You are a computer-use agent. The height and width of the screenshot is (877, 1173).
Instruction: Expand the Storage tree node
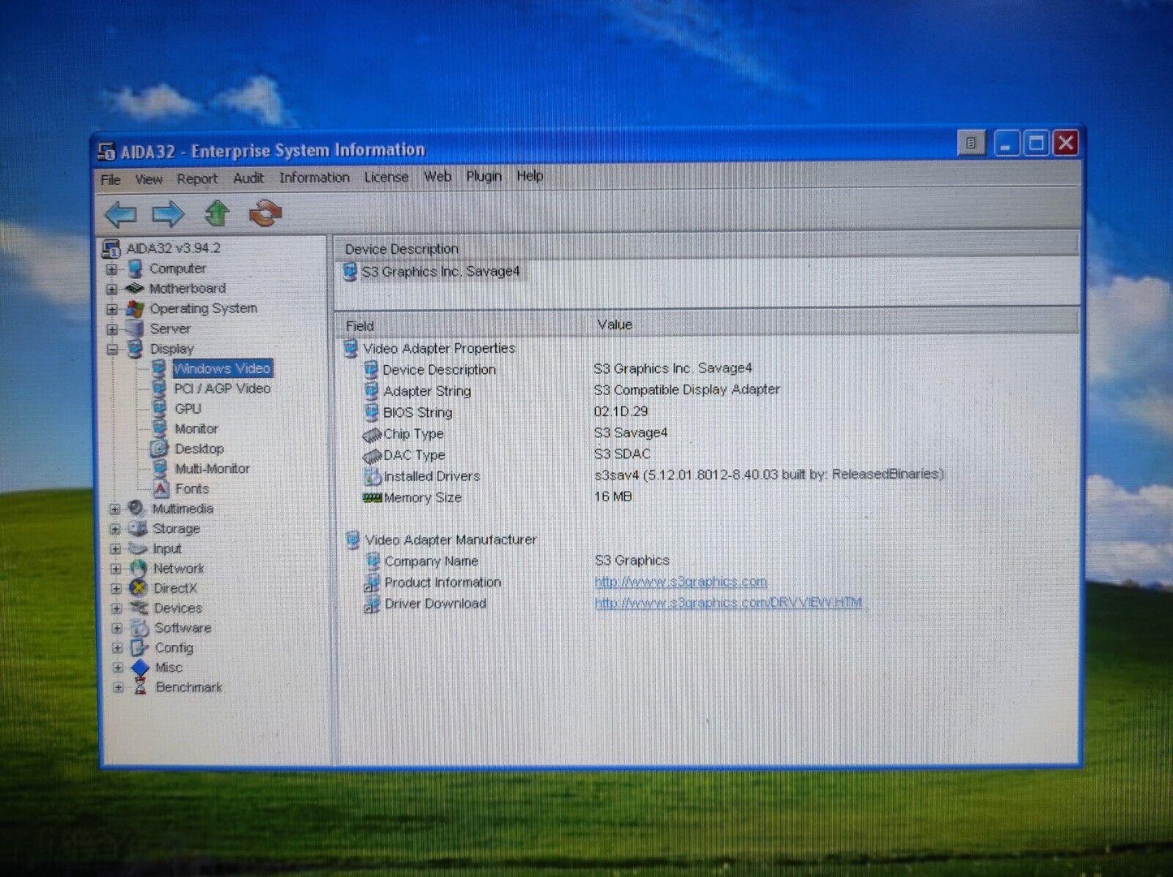point(115,529)
